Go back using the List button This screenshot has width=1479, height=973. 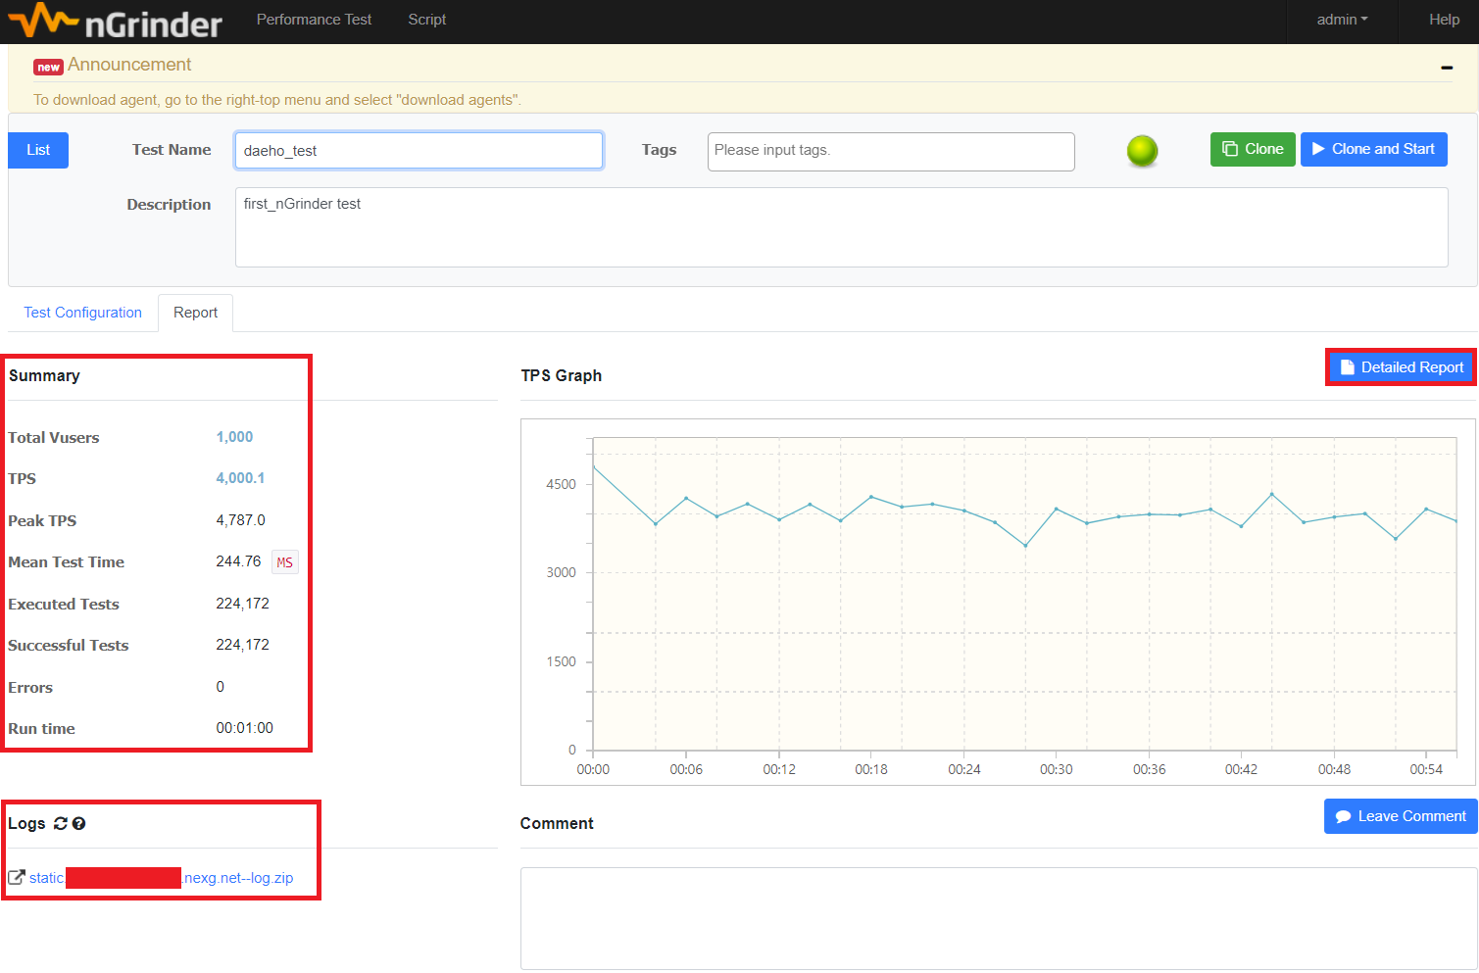(38, 150)
